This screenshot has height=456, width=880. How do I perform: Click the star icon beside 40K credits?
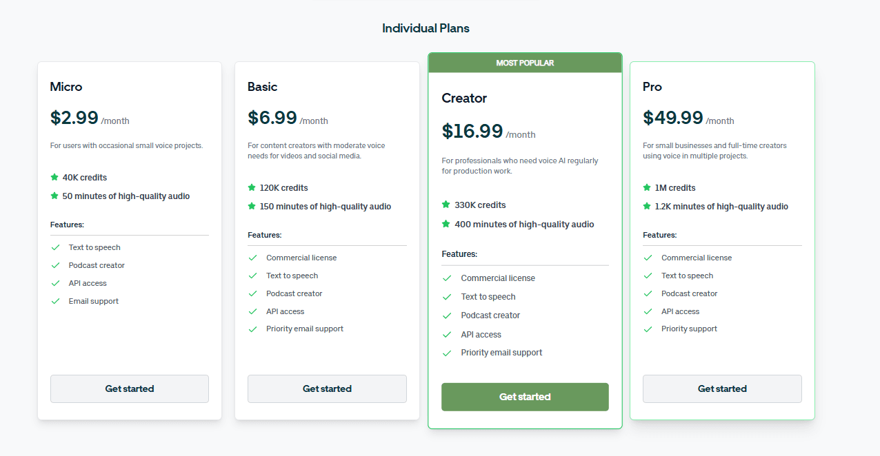tap(54, 177)
